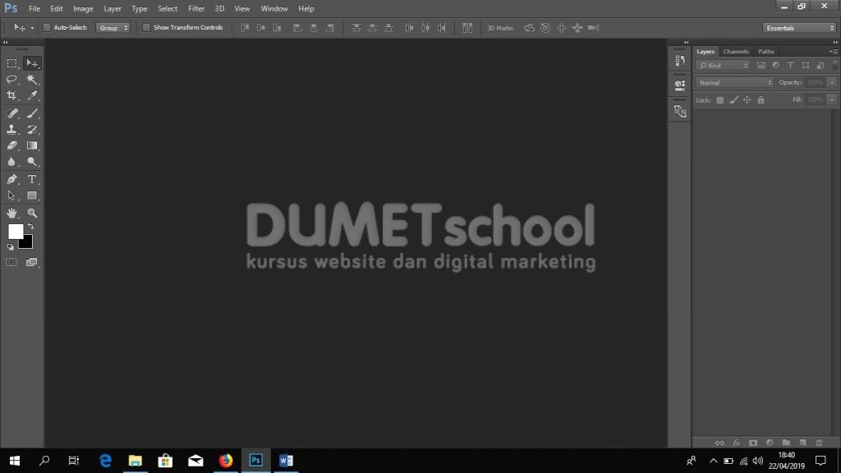Click the Create new group folder button
The width and height of the screenshot is (841, 473).
(786, 443)
